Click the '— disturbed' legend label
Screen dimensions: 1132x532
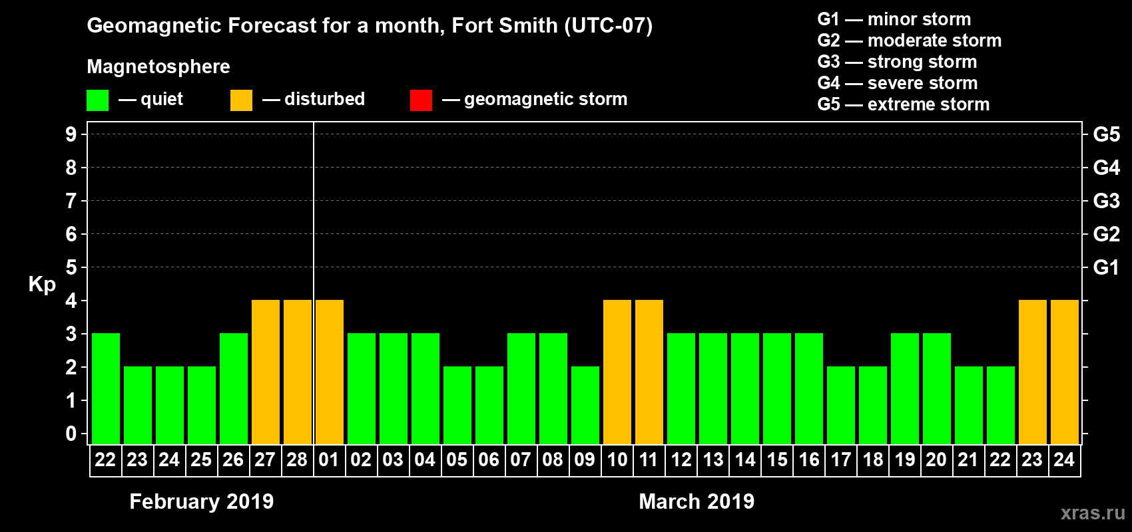(314, 99)
